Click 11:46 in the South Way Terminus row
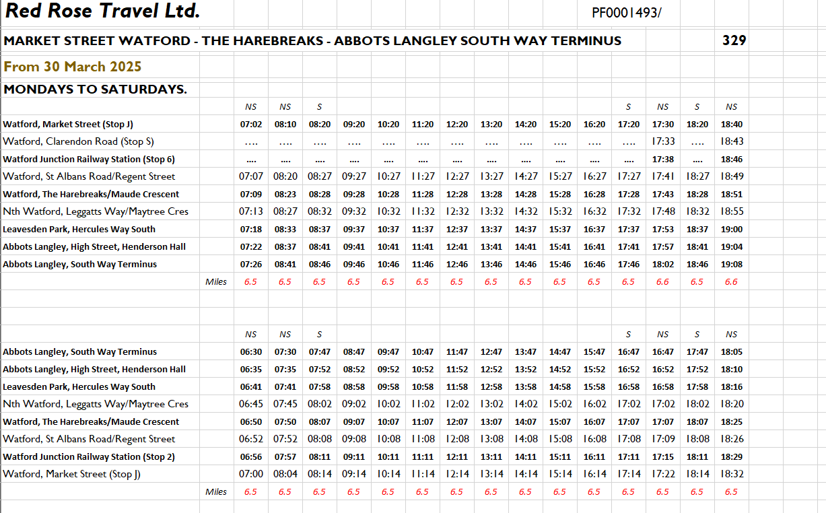This screenshot has height=513, width=826. [x=423, y=265]
